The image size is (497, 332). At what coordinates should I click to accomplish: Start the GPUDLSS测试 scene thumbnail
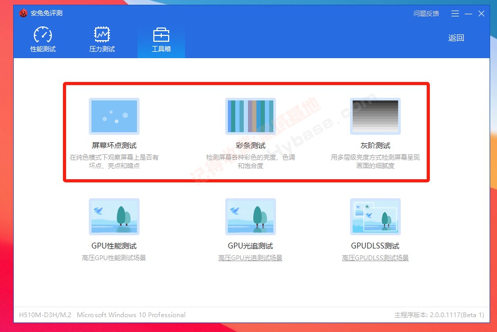[375, 217]
